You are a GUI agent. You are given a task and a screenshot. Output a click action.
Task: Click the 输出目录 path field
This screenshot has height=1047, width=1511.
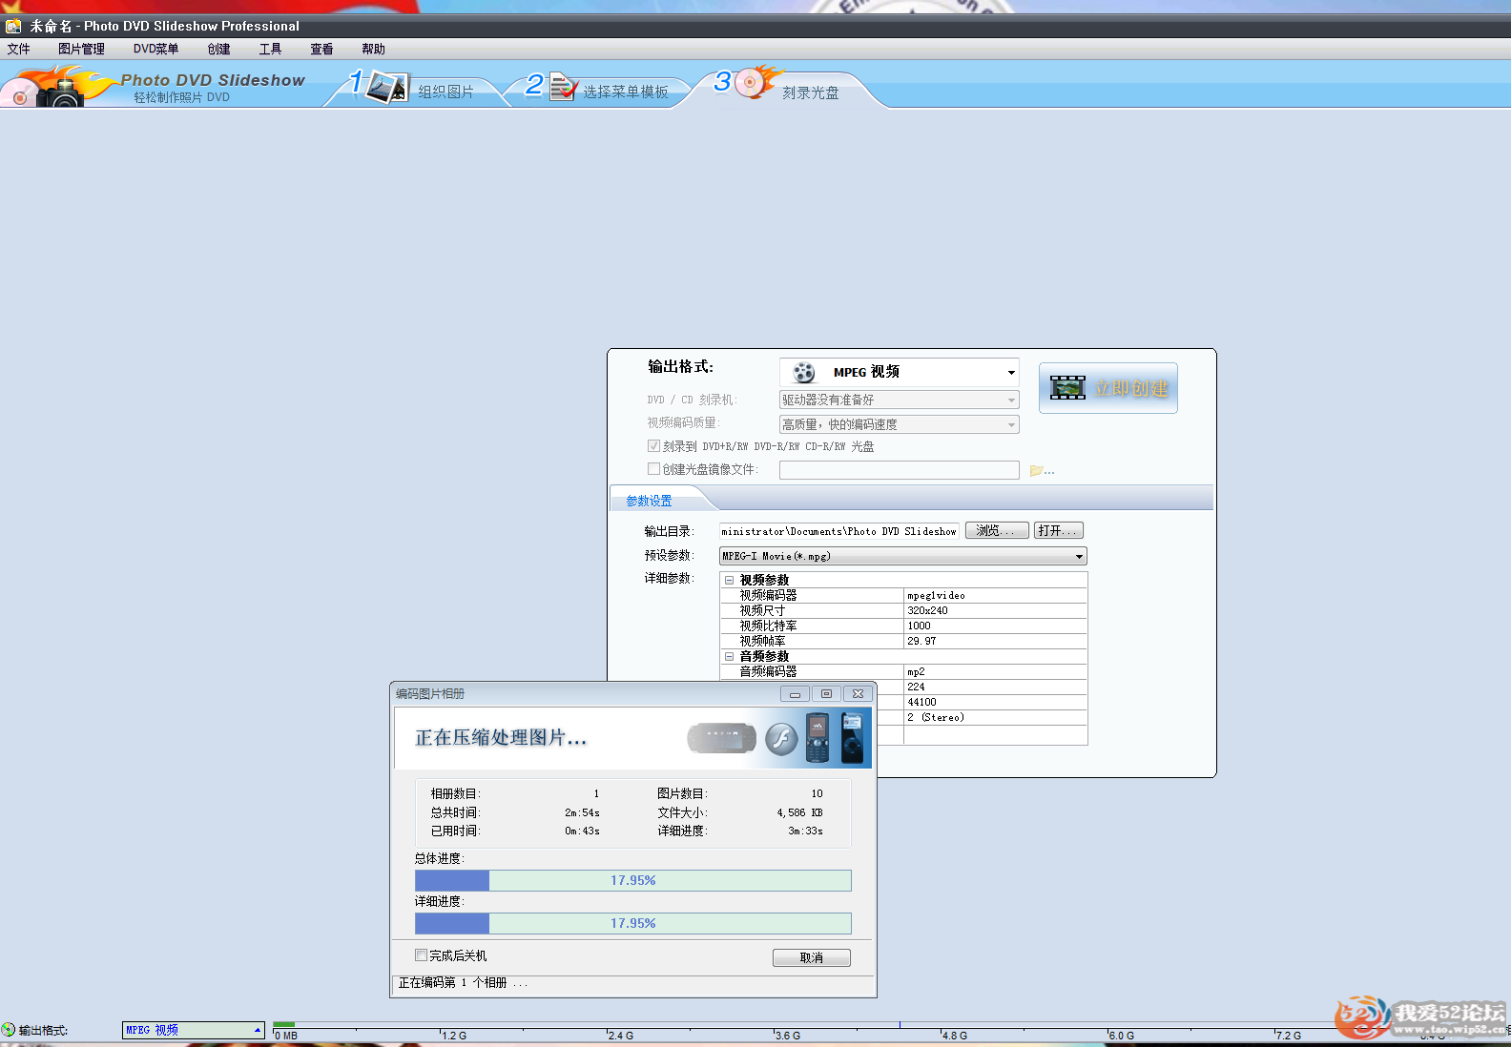838,531
